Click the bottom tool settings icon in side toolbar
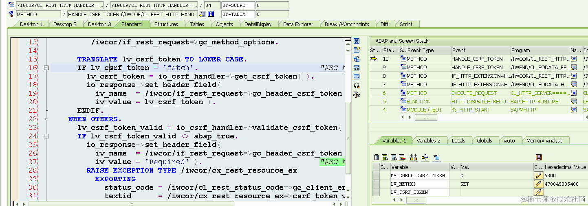The width and height of the screenshot is (588, 206). click(357, 94)
